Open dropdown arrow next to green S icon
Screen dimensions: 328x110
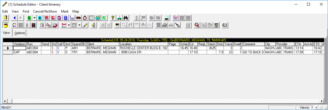[35, 18]
